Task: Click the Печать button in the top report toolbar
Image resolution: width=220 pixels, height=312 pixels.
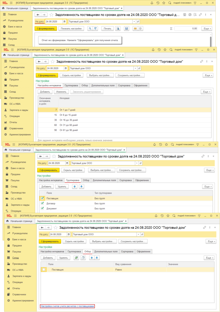Action: click(107, 28)
